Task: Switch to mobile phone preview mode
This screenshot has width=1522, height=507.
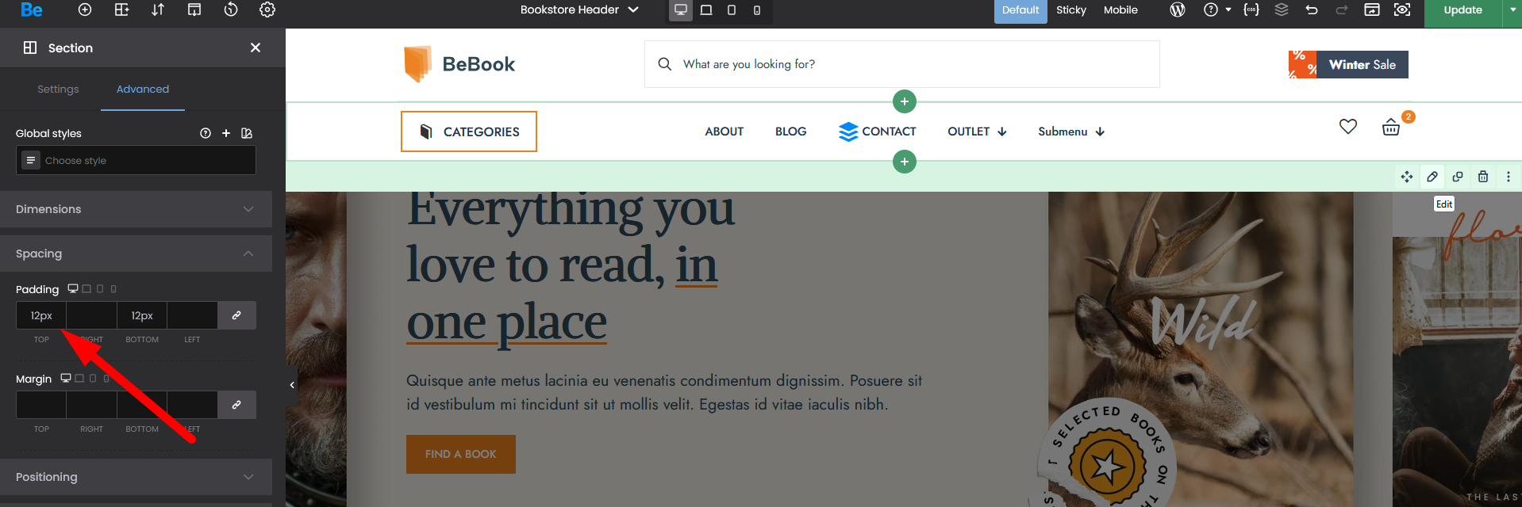Action: tap(757, 10)
